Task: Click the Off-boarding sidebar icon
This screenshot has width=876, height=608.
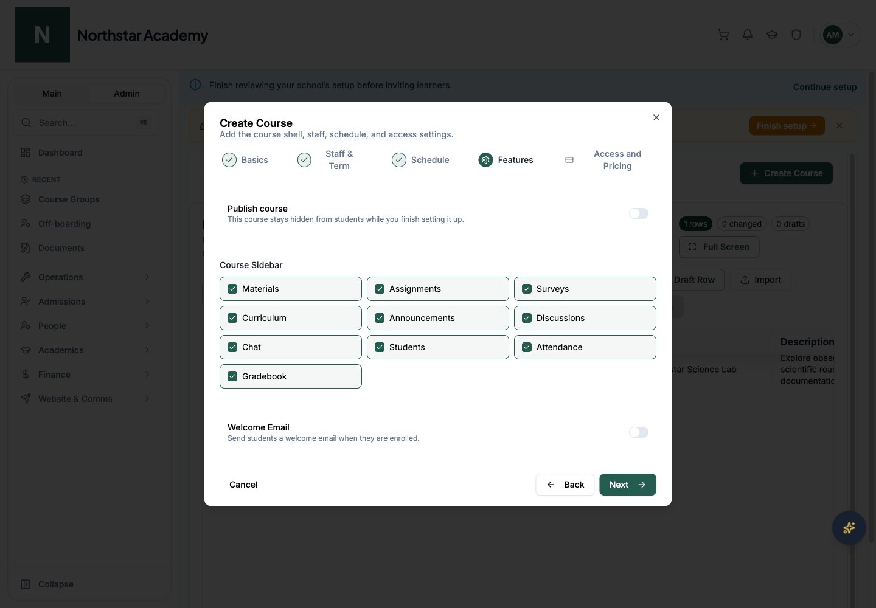Action: coord(26,224)
